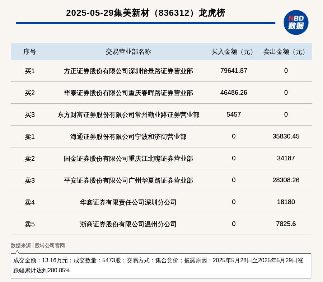The image size is (323, 282).
Task: Click the buy amount 5457
Action: pos(234,114)
